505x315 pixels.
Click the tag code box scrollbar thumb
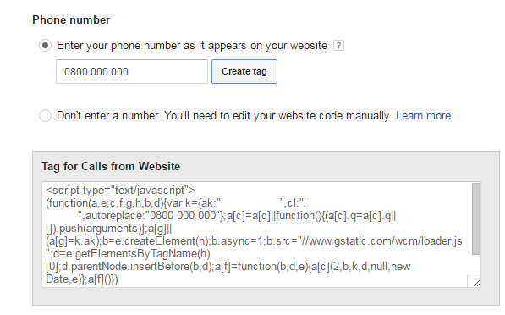click(475, 219)
